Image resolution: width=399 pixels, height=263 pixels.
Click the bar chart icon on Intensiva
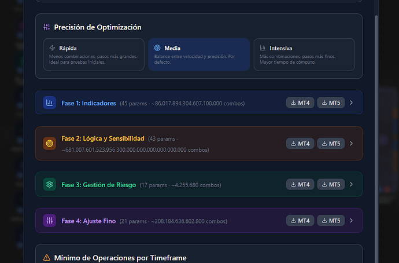tap(263, 48)
